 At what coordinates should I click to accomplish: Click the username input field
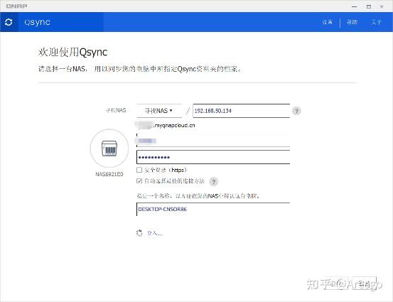pos(213,141)
